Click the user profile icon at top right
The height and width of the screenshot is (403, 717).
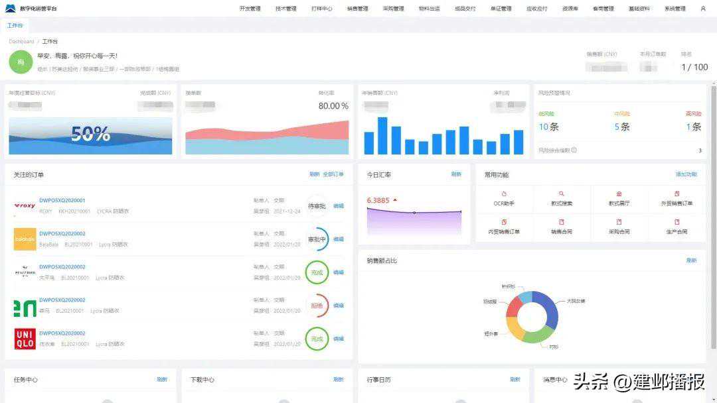(703, 9)
